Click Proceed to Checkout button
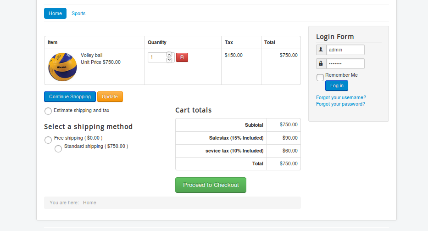The image size is (428, 231). 211,185
